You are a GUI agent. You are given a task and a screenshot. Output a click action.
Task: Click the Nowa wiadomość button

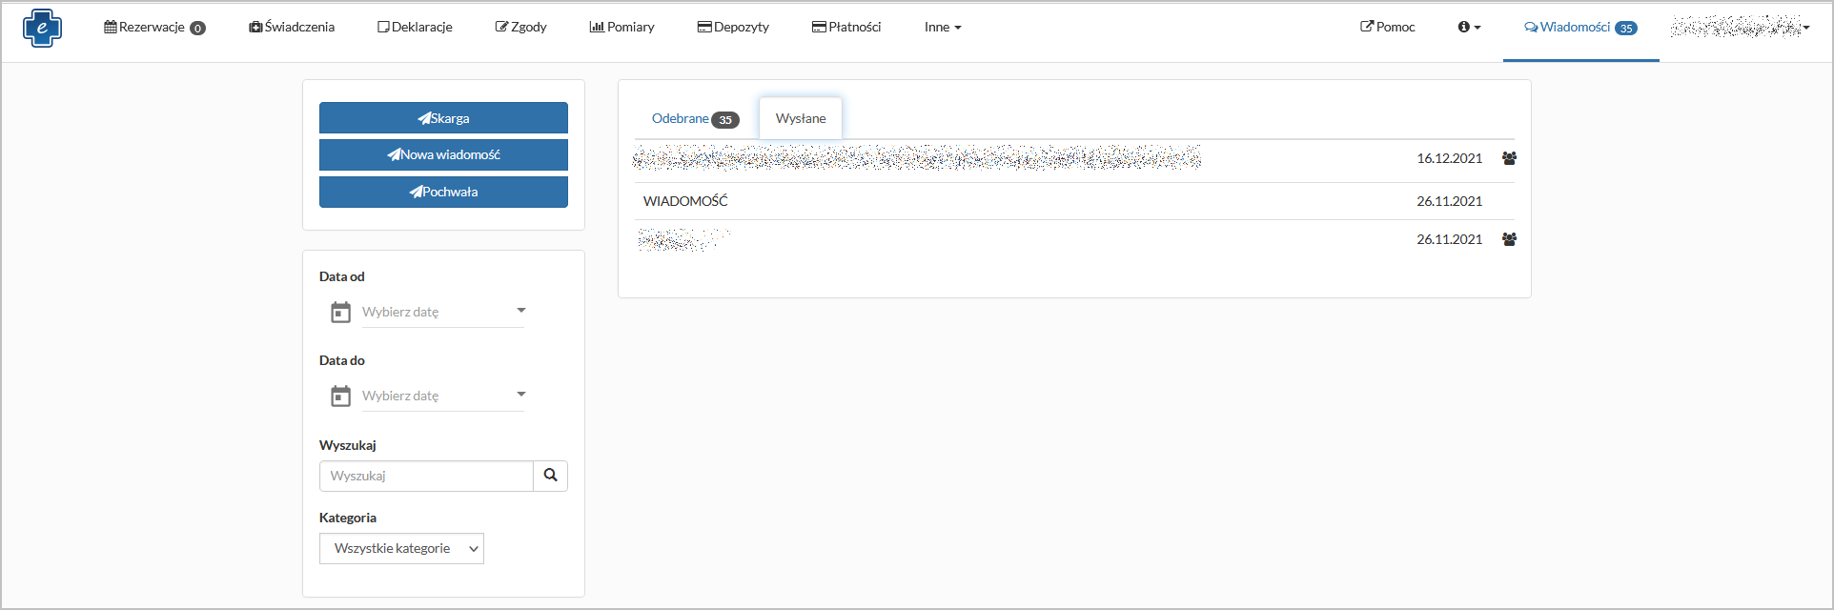click(x=443, y=154)
